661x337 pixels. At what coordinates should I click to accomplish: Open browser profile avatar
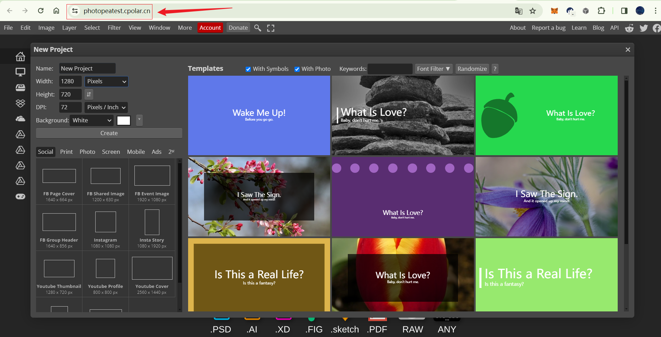[x=640, y=11]
